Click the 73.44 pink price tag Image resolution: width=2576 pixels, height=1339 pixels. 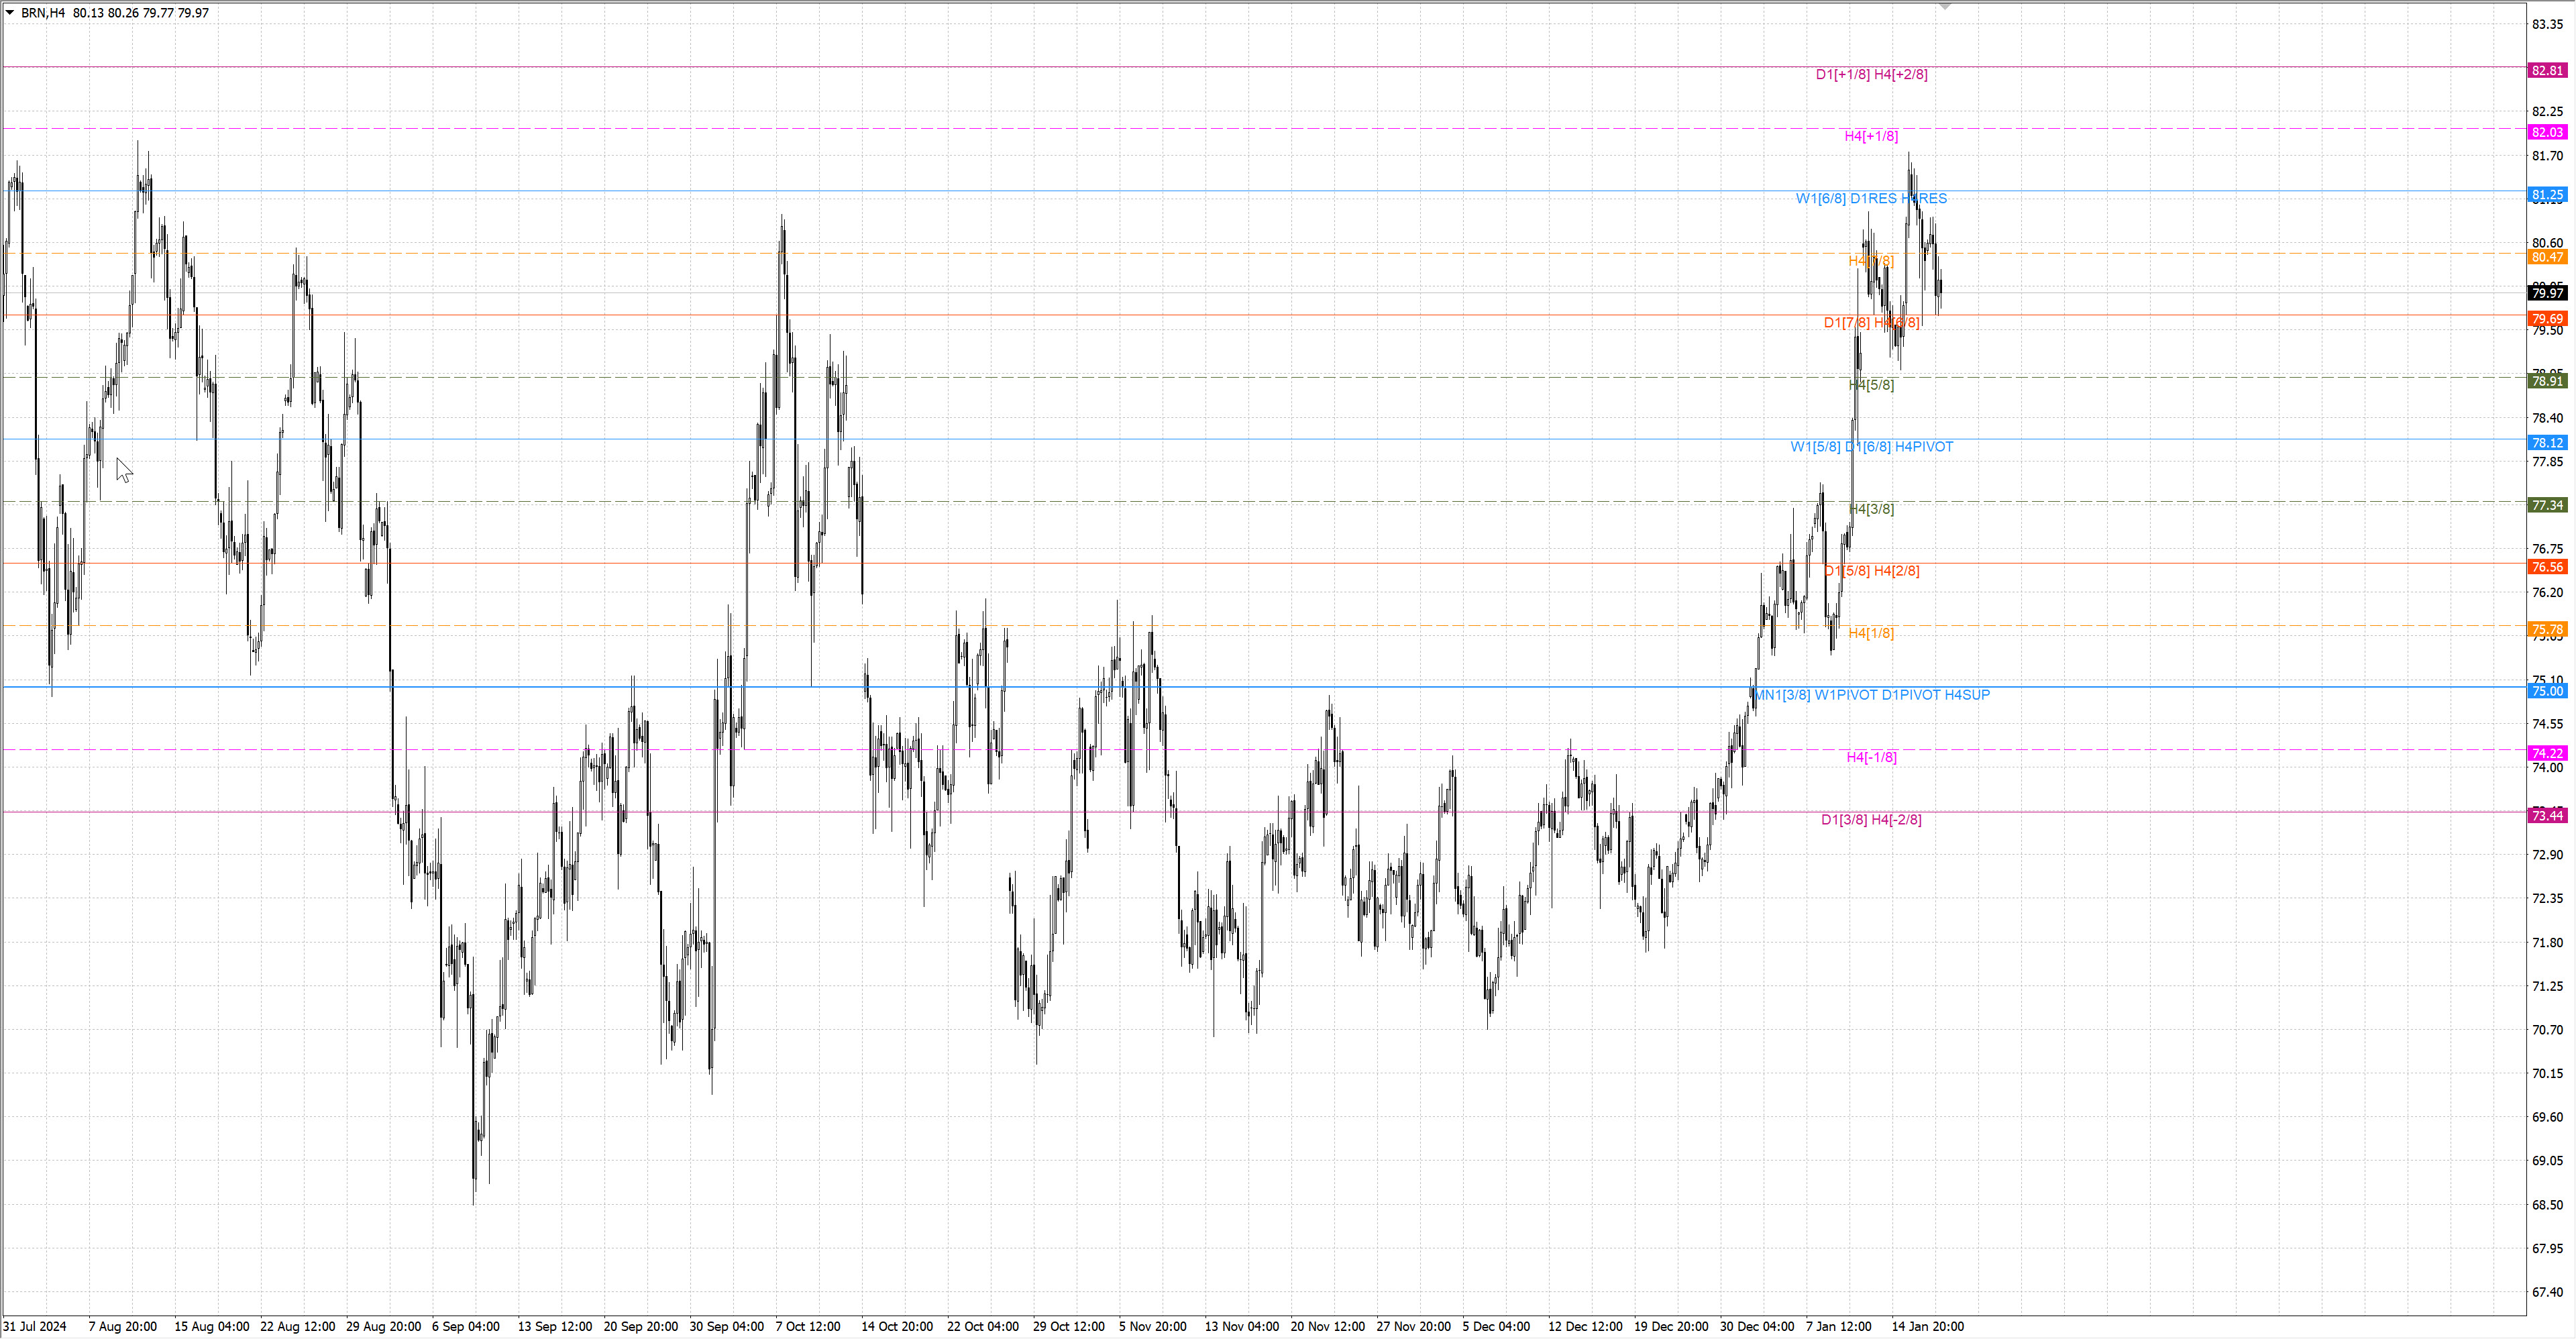coord(2546,815)
